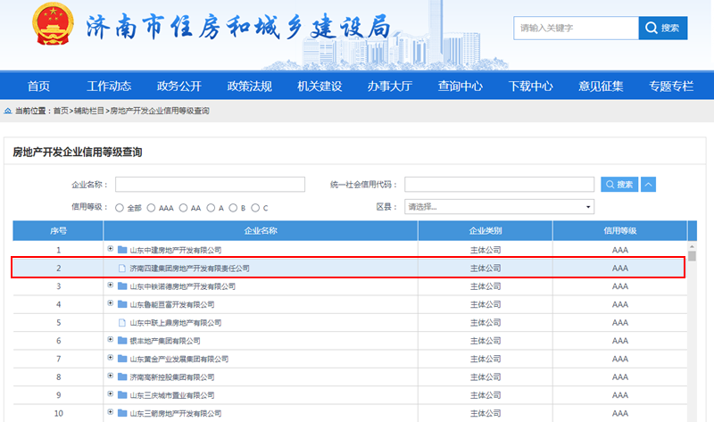
Task: Go to the 办事大厅 navigation tab
Action: click(x=390, y=87)
